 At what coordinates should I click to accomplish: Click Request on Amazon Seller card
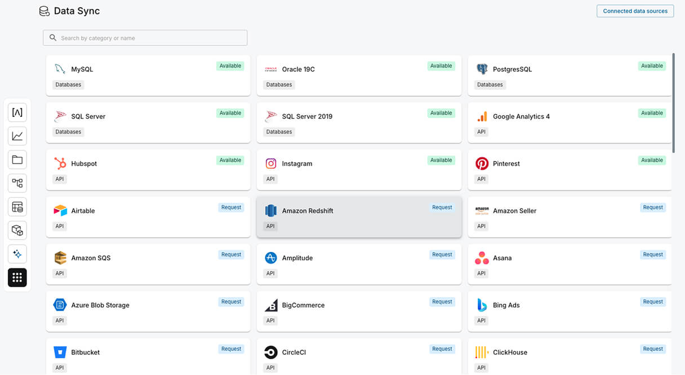point(653,207)
